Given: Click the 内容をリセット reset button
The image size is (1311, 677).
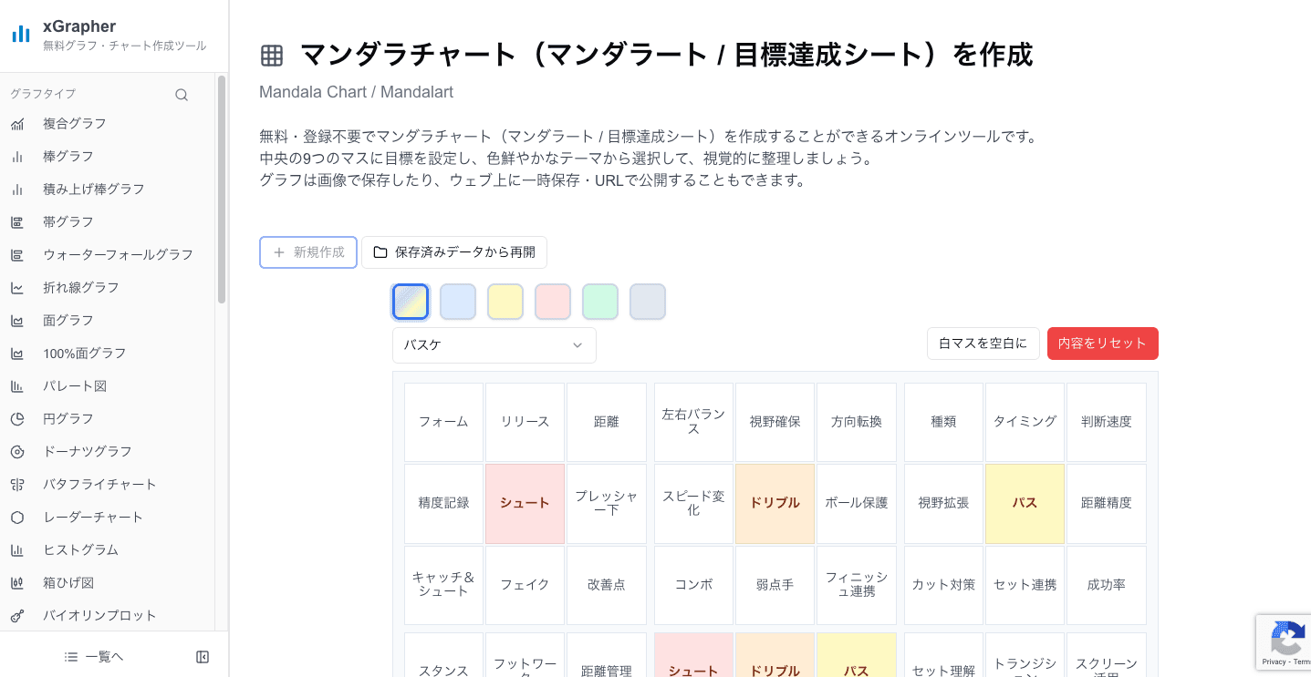Looking at the screenshot, I should pos(1102,344).
